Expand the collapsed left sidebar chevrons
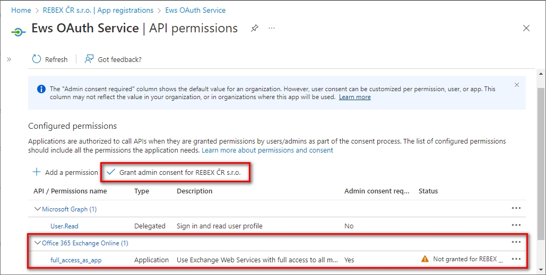546x275 pixels. pos(9,59)
